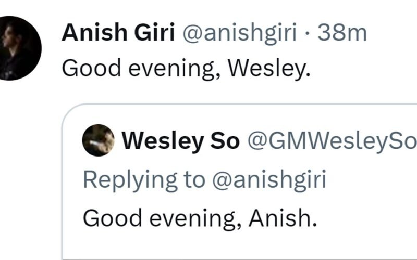Open the 38m tweet timestamp
The width and height of the screenshot is (417, 260).
tap(342, 34)
